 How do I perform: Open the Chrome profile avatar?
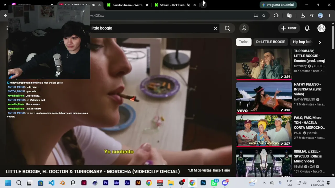click(x=320, y=15)
